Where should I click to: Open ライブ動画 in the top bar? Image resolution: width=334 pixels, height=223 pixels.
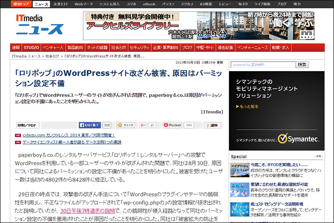pyautogui.click(x=262, y=4)
